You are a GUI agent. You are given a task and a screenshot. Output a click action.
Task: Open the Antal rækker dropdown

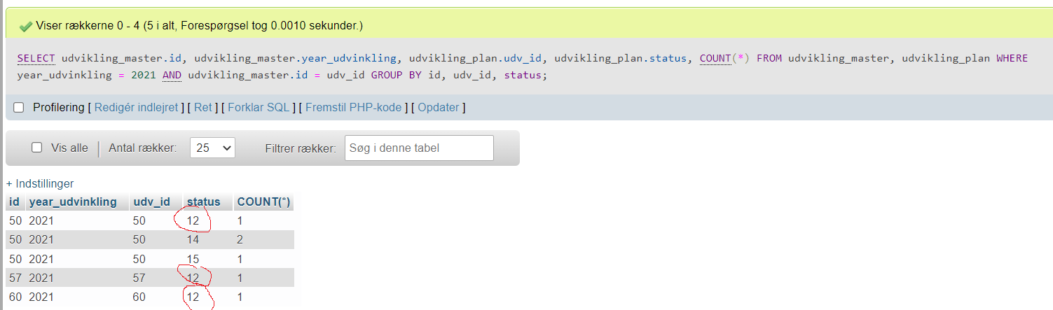pyautogui.click(x=212, y=148)
